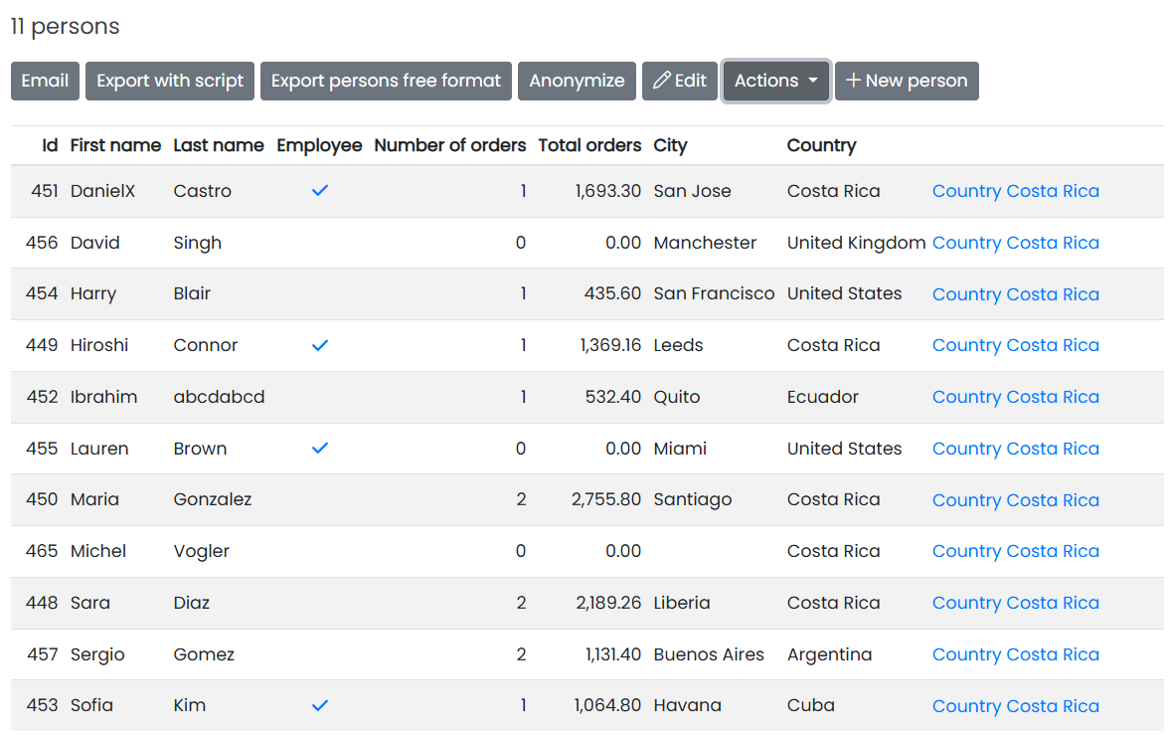The width and height of the screenshot is (1168, 740).
Task: Sort by the Id column header
Action: pyautogui.click(x=50, y=145)
